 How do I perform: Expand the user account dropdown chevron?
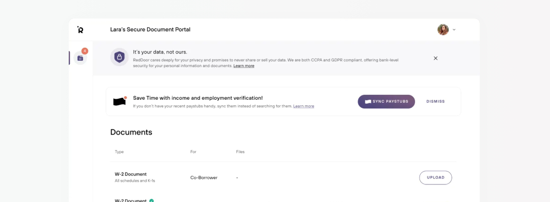[454, 30]
